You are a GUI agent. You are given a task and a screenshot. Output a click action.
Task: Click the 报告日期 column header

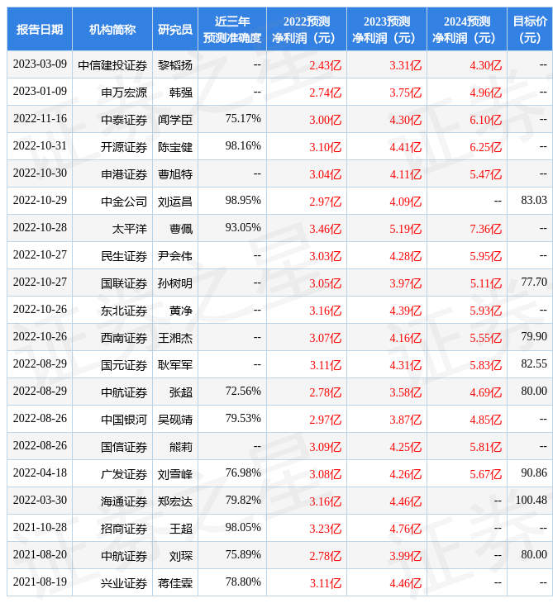point(40,30)
